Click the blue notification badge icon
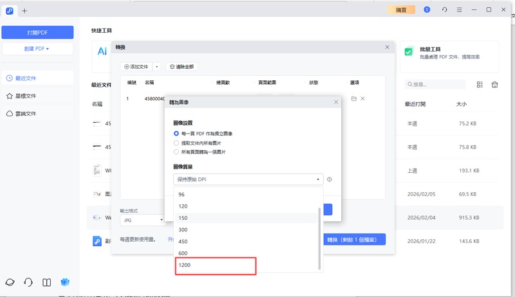The image size is (515, 297). point(427,10)
